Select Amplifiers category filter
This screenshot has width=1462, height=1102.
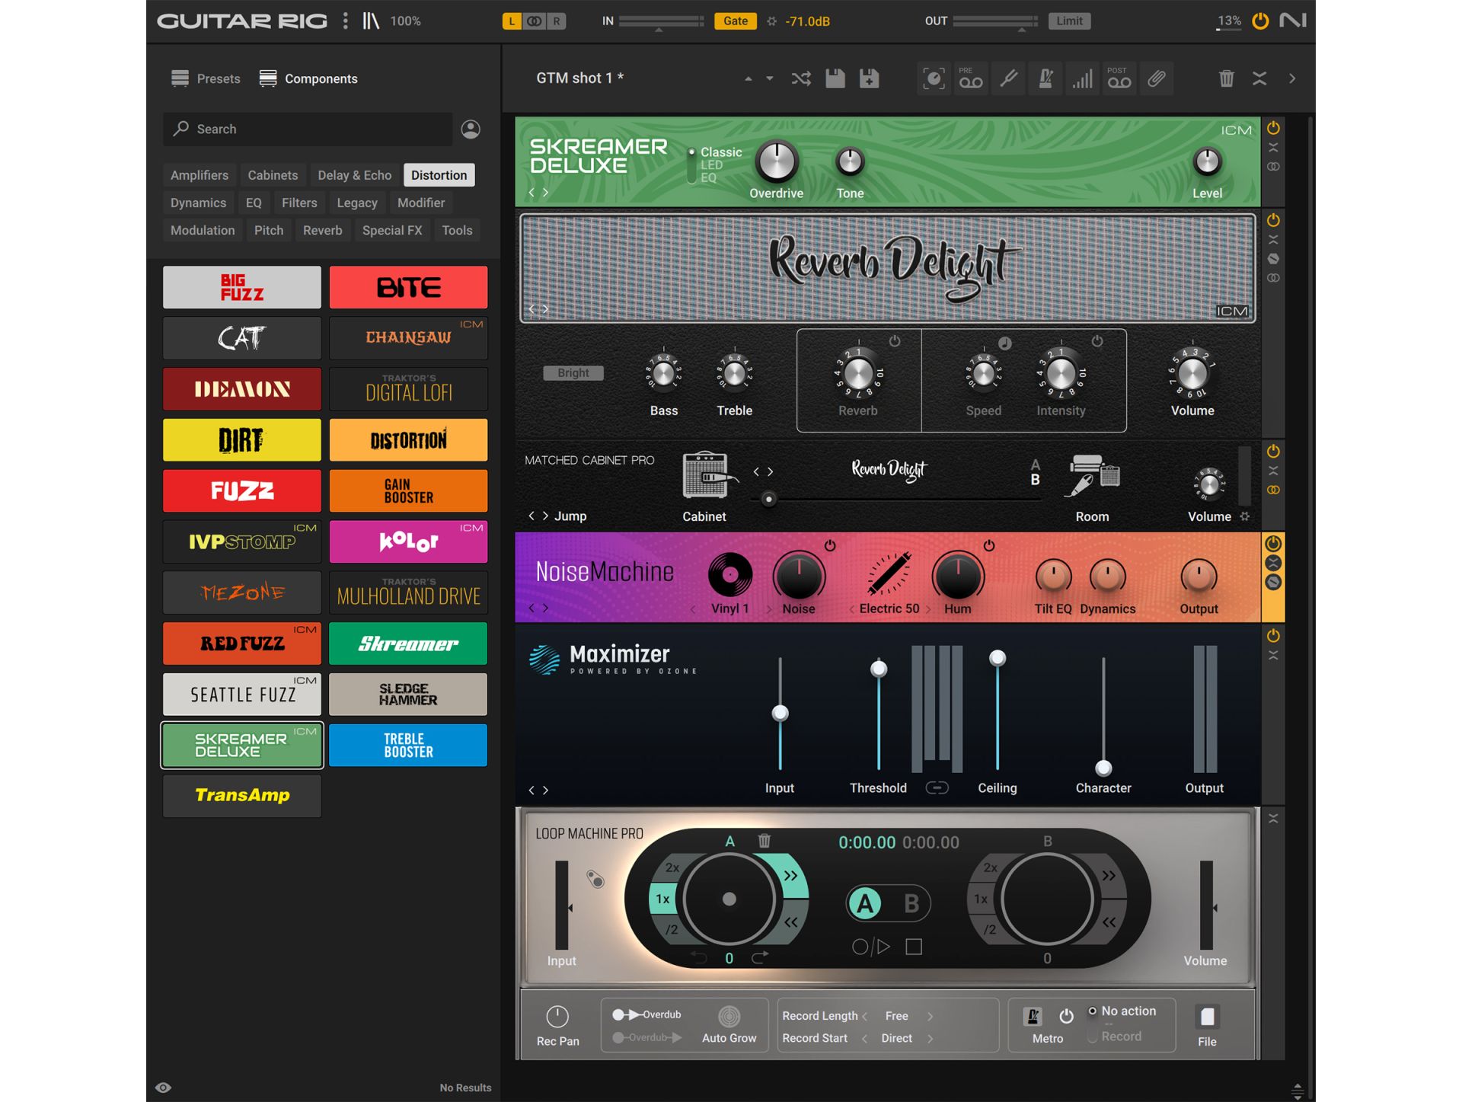click(x=200, y=175)
